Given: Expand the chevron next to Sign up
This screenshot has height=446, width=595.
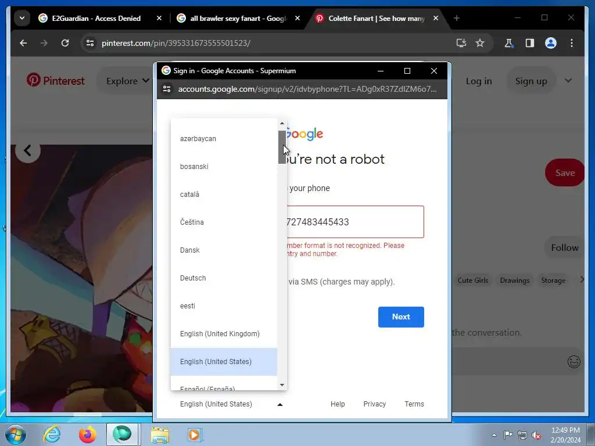Looking at the screenshot, I should (x=568, y=80).
